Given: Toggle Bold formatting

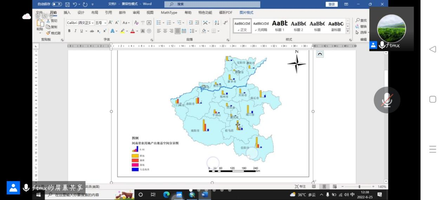Looking at the screenshot, I should point(69,31).
